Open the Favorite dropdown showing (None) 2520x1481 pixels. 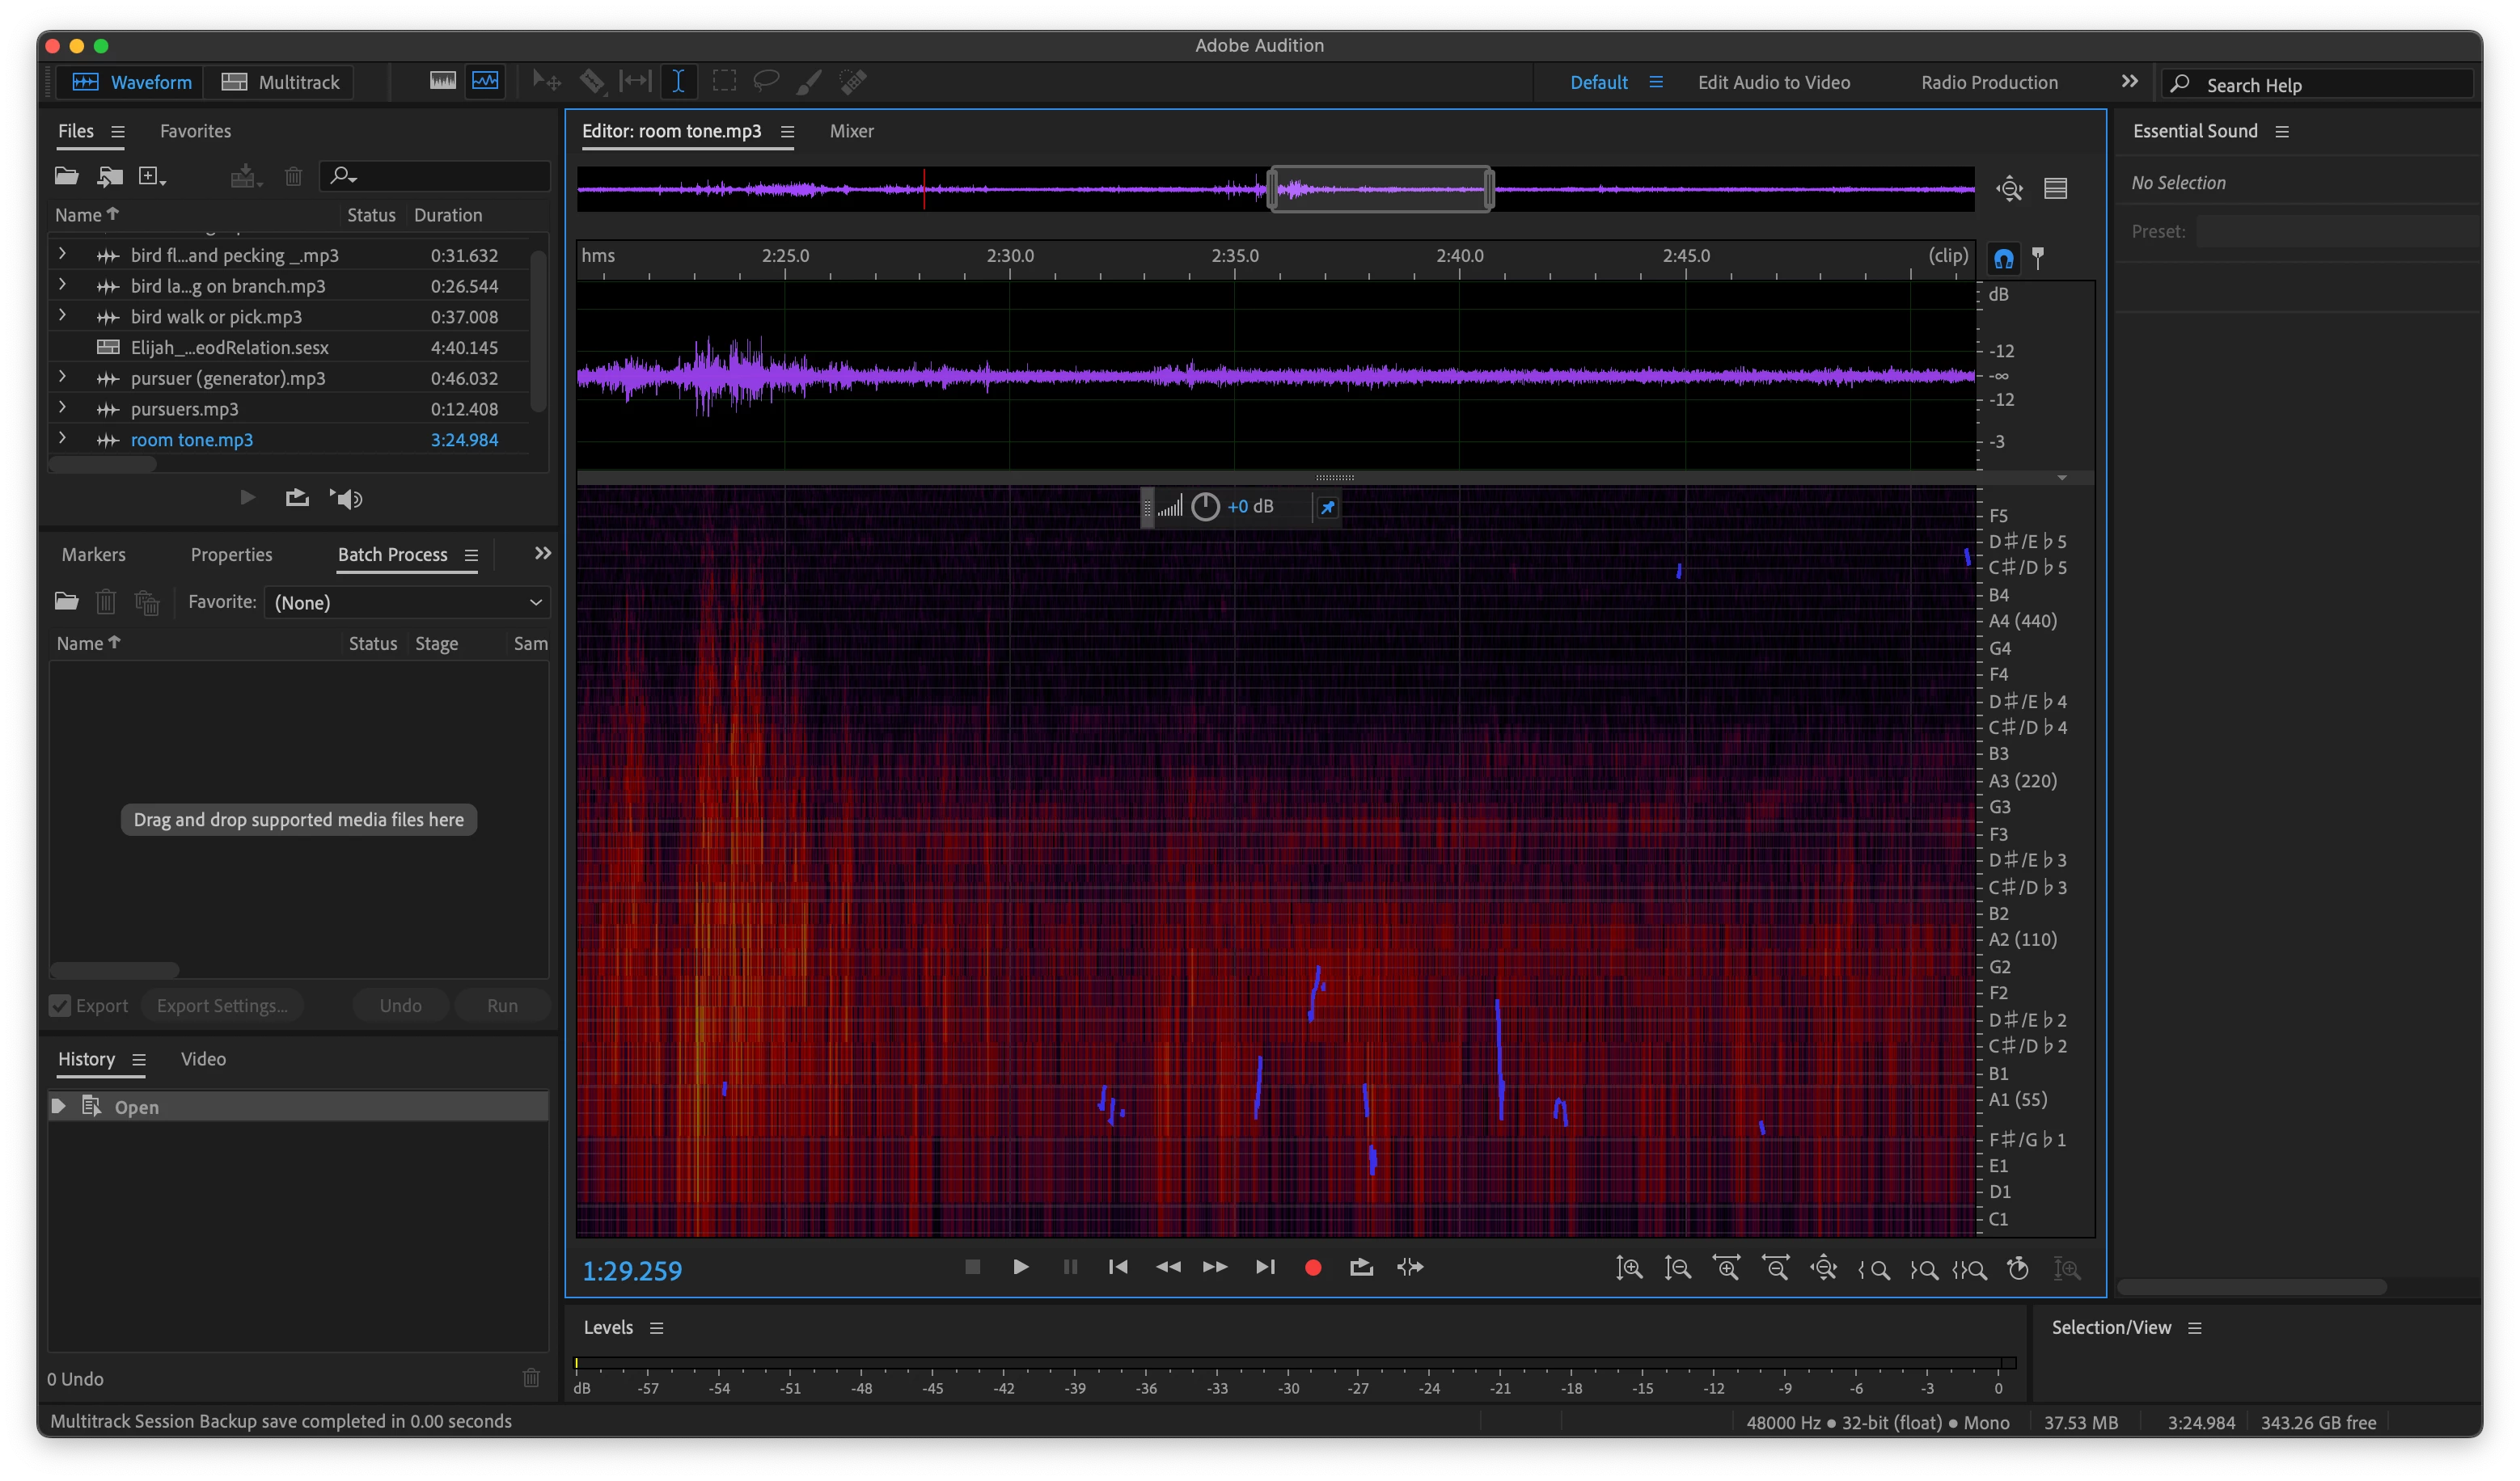click(x=407, y=601)
